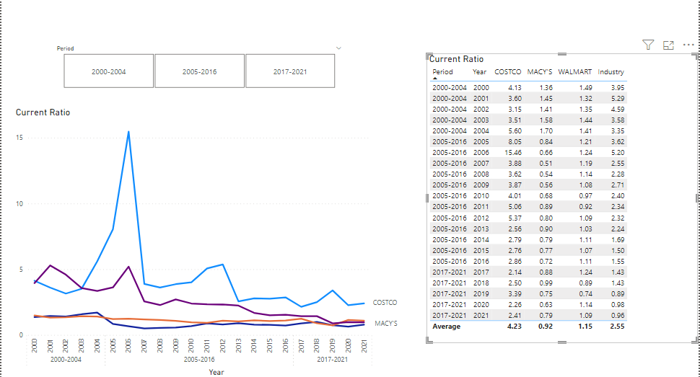Click Industry value 0.89 for 2019

[618, 294]
